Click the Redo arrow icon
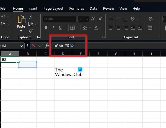 [3, 24]
